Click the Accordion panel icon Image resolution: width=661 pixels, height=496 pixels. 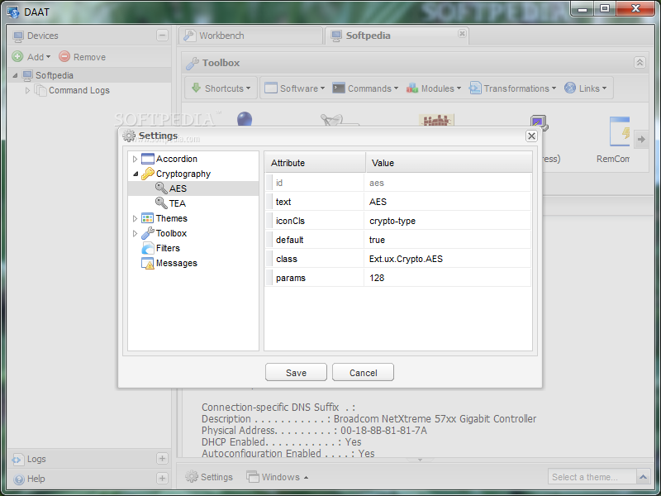coord(148,159)
